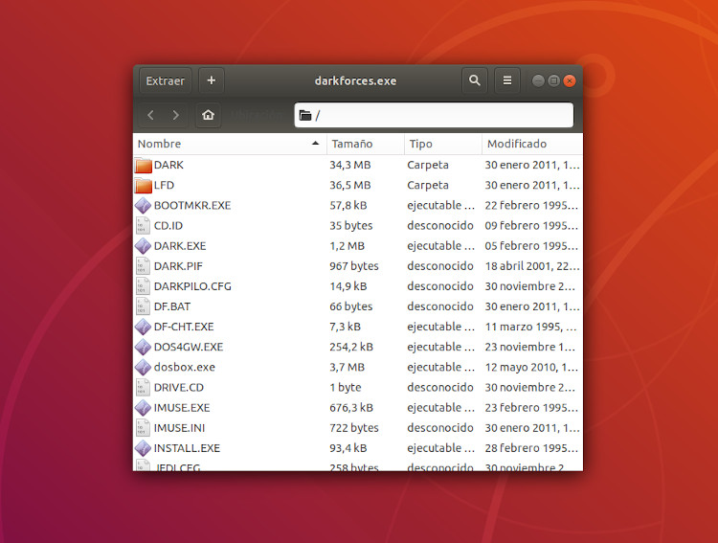
Task: Click the 93,4 kB size value
Action: pyautogui.click(x=348, y=447)
